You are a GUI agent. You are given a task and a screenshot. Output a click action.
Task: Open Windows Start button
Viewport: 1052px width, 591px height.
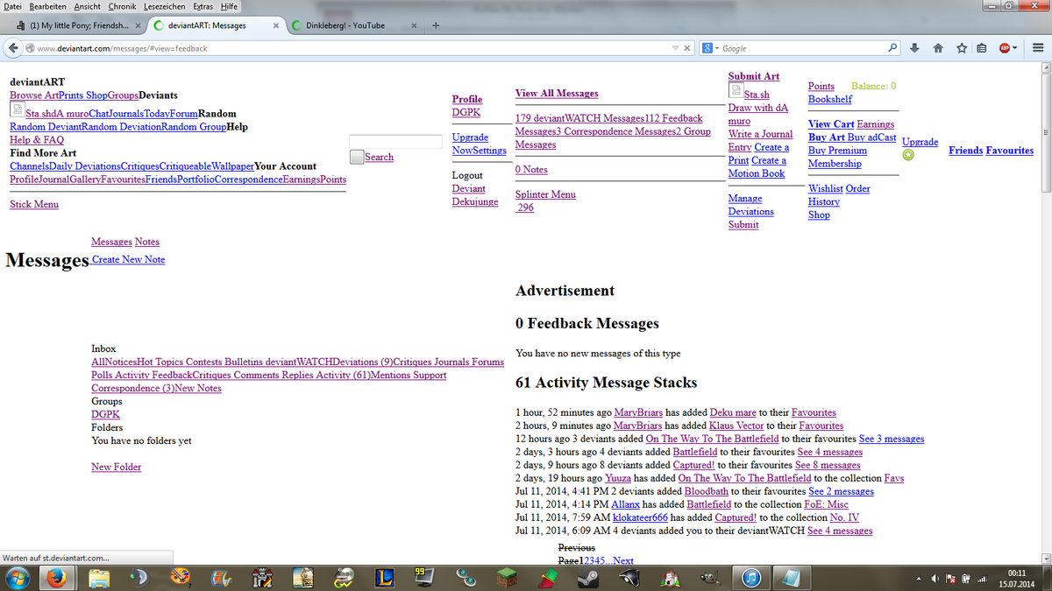click(x=18, y=578)
